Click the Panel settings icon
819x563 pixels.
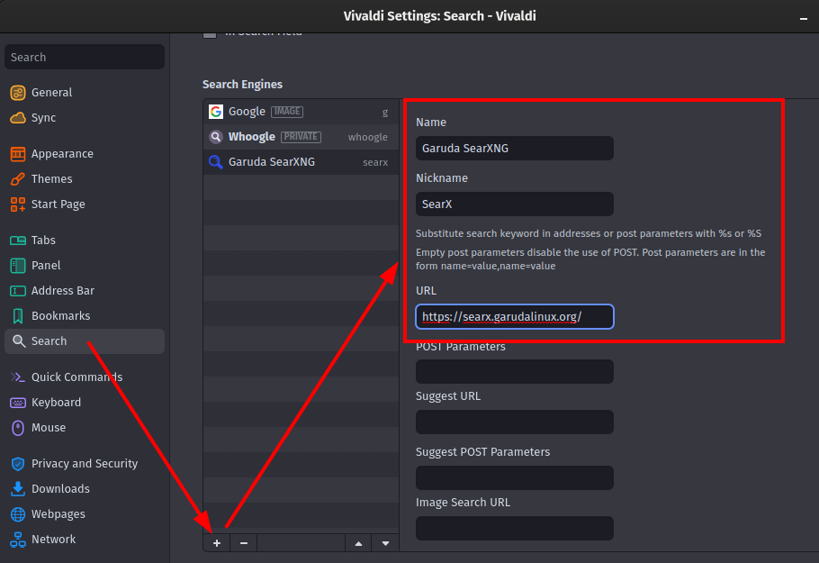[18, 266]
